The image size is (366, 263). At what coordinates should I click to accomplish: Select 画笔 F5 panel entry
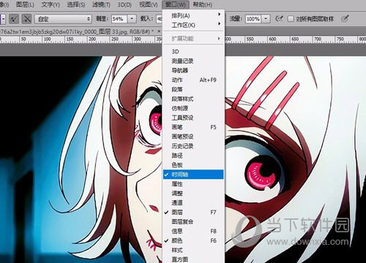(193, 127)
